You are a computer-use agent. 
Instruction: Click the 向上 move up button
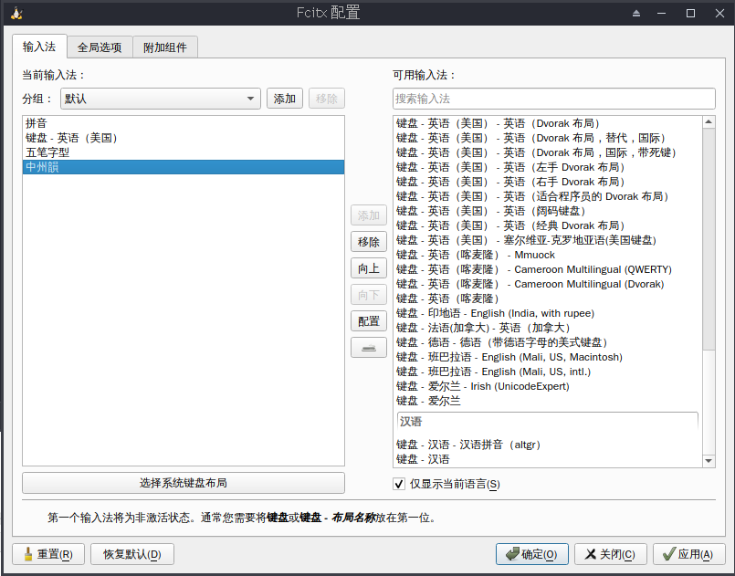pyautogui.click(x=369, y=268)
